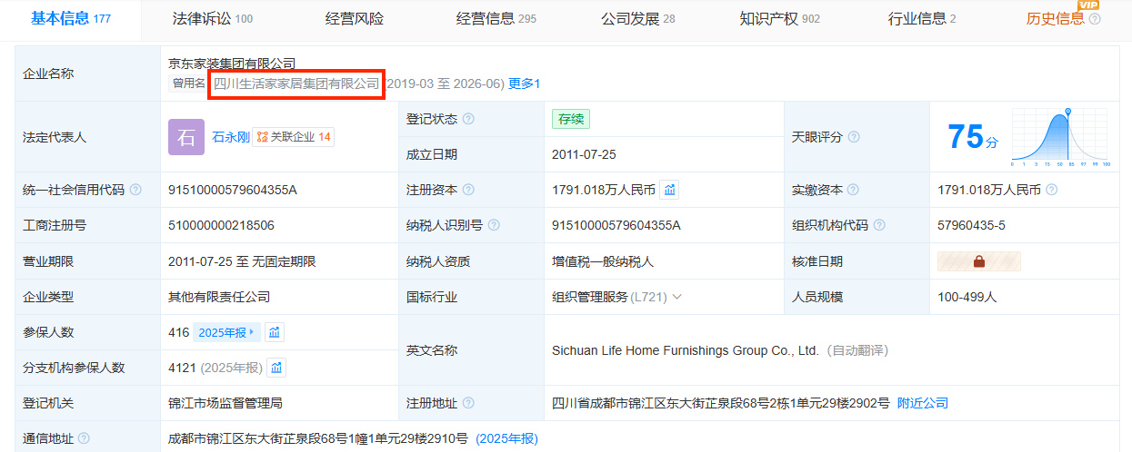Click (2025年报) link after 通信地址 value
Screen dimensions: 1132x452
pos(506,438)
